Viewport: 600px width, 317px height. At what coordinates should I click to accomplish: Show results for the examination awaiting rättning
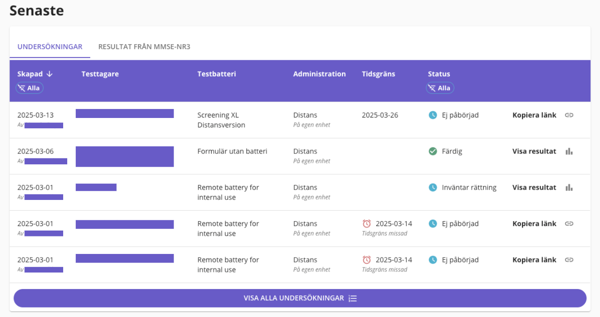[534, 187]
